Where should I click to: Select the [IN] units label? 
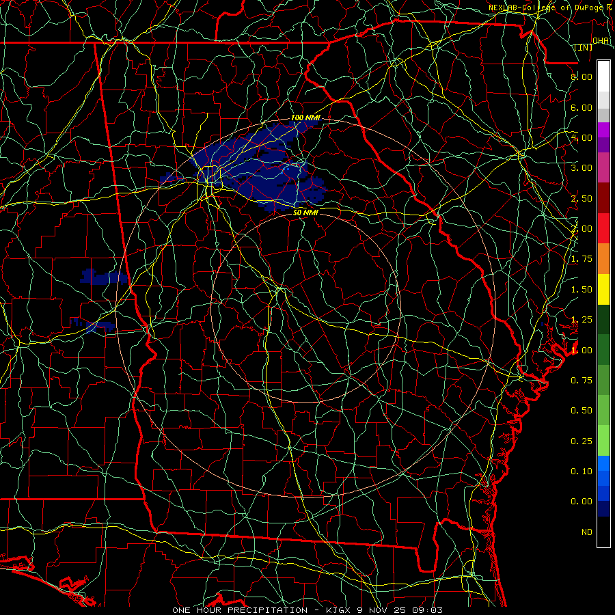point(584,47)
